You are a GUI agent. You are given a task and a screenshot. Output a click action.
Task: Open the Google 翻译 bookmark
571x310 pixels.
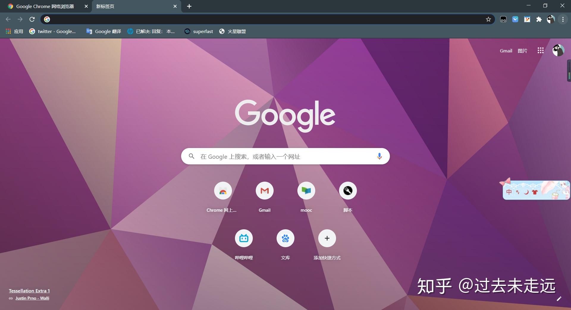[x=103, y=31]
